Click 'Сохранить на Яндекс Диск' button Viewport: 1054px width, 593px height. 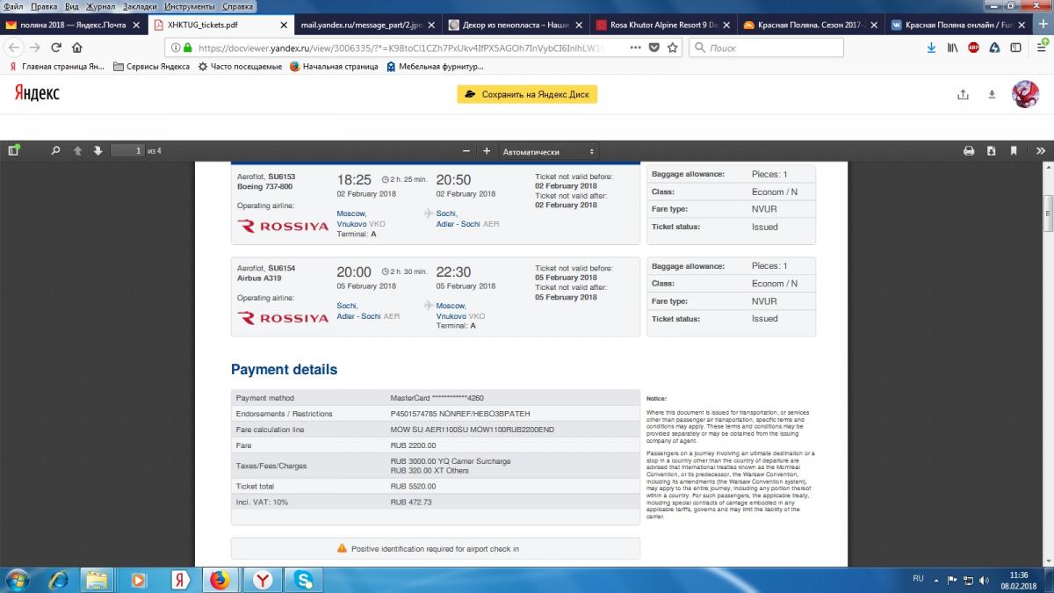click(527, 94)
